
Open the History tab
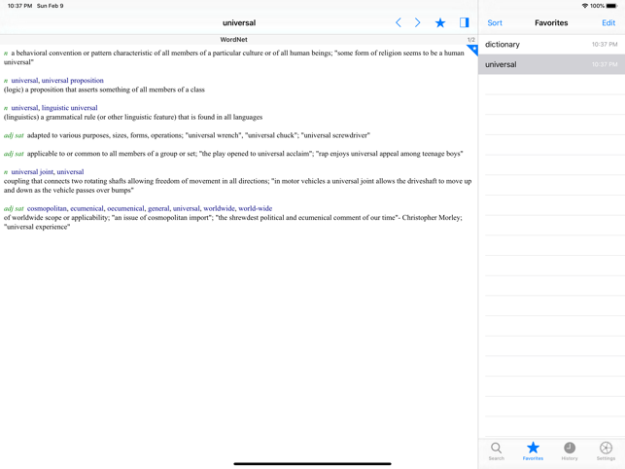570,451
